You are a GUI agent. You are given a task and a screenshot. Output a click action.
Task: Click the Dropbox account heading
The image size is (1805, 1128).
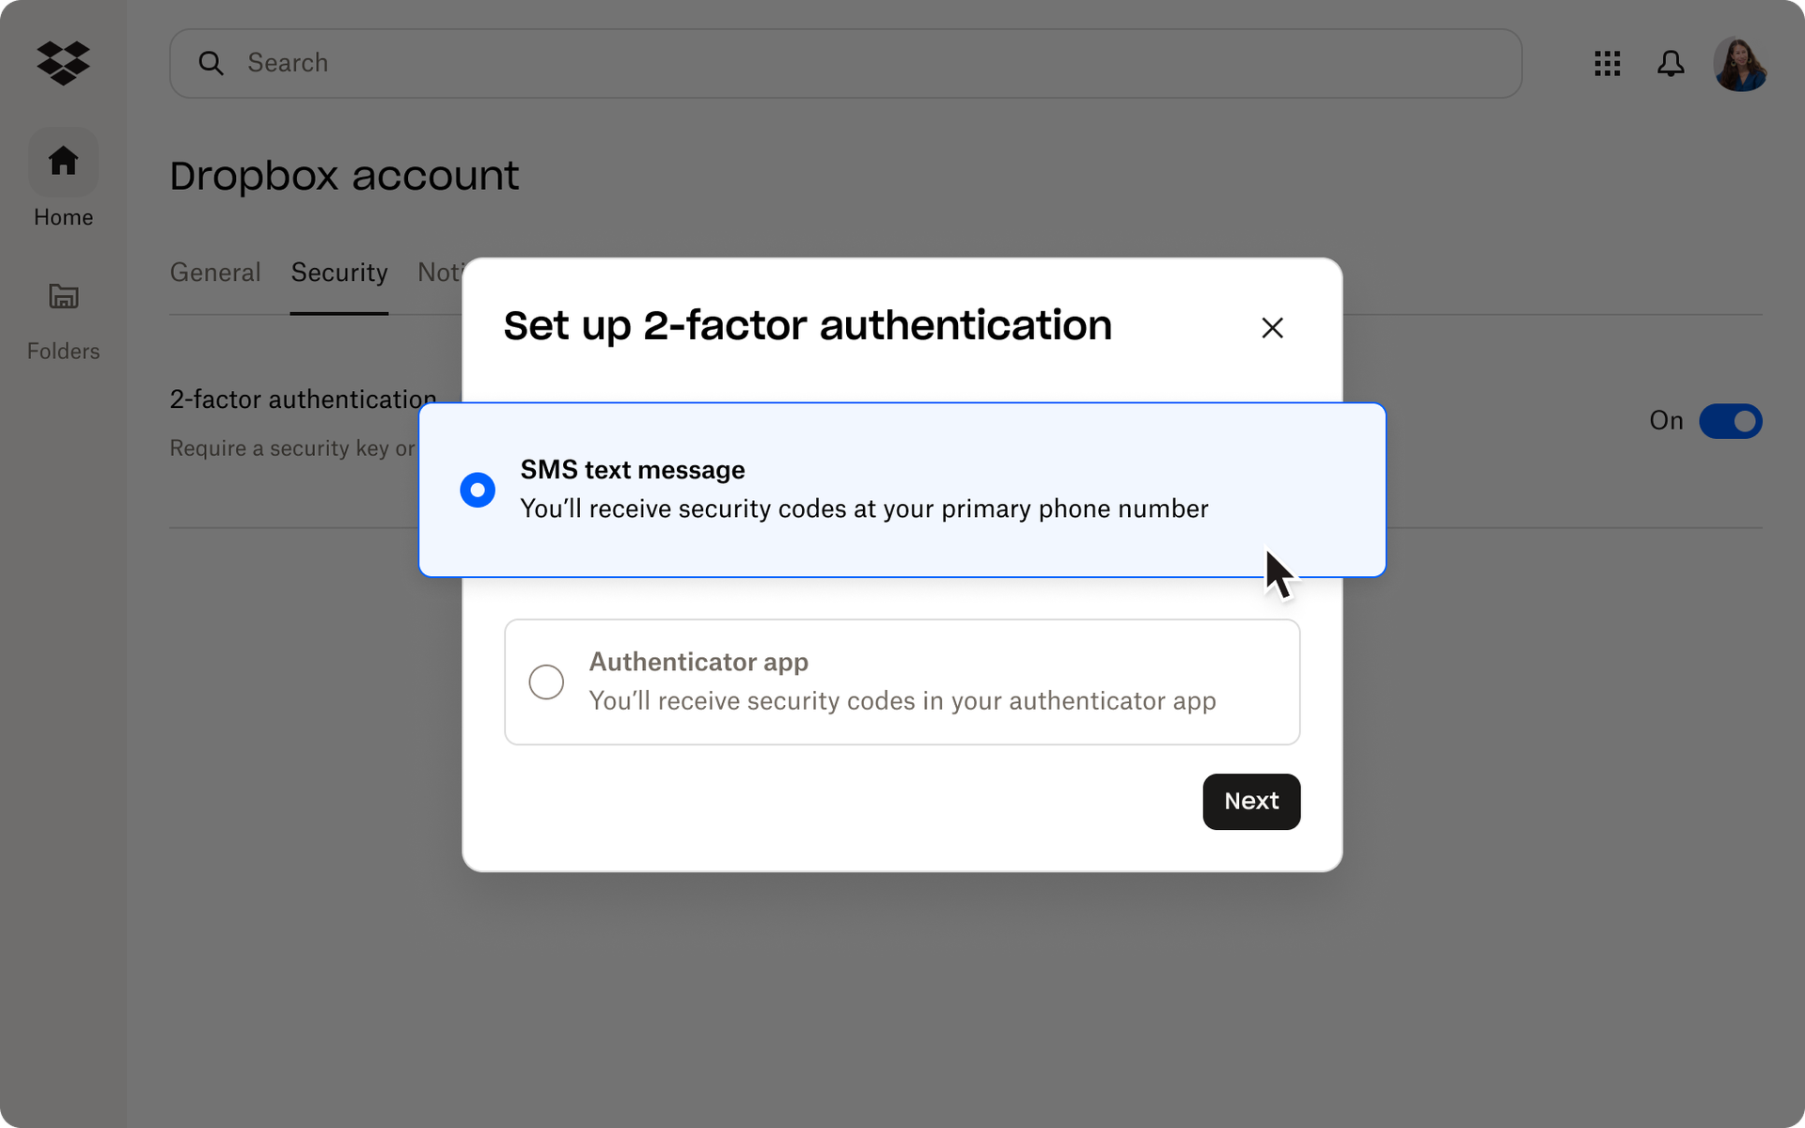[x=344, y=175]
